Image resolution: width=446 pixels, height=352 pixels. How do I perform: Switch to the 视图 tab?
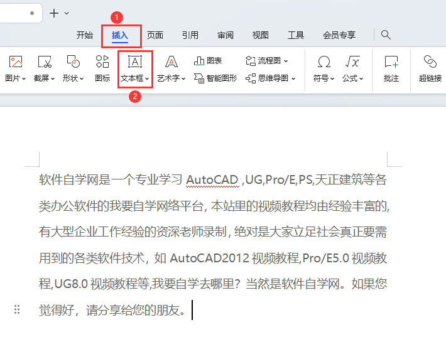click(261, 35)
